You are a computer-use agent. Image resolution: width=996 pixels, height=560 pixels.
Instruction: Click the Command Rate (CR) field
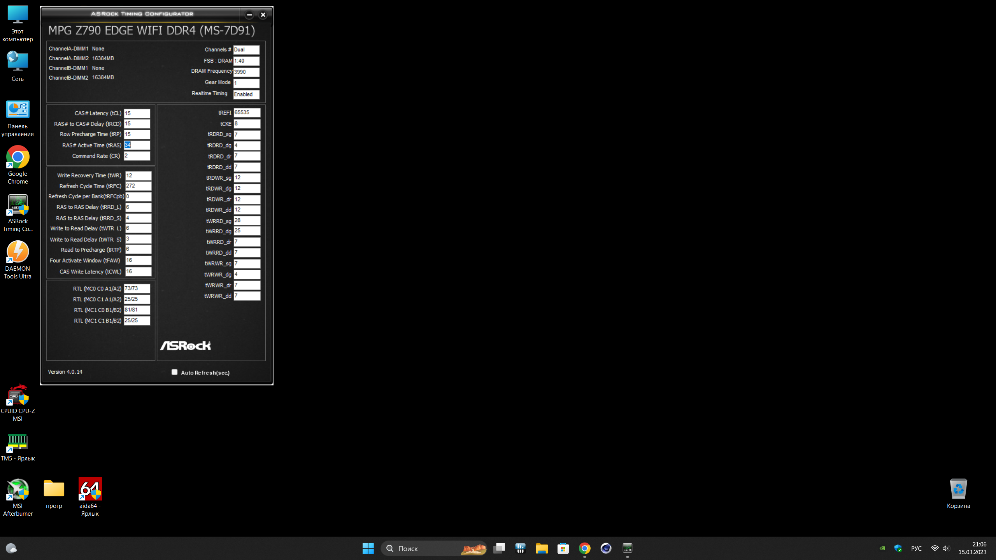(x=137, y=156)
